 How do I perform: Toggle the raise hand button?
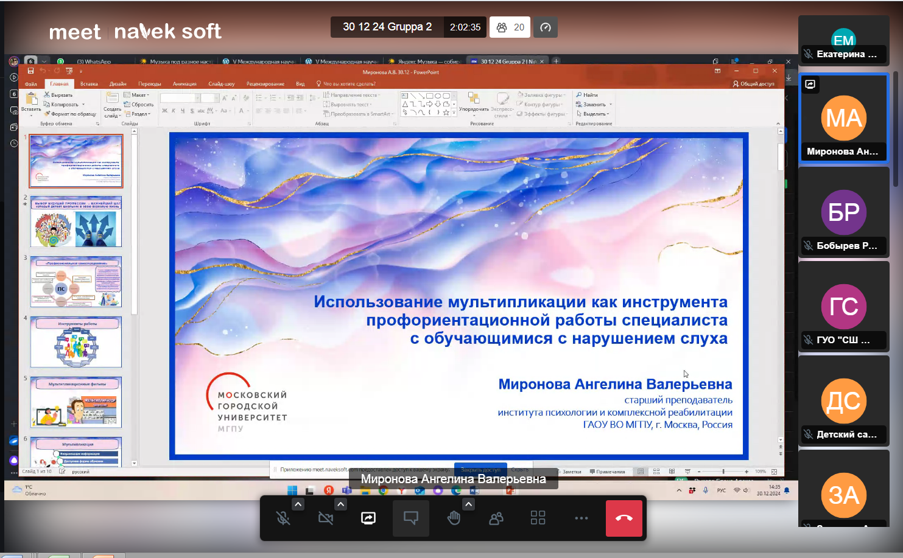(454, 518)
